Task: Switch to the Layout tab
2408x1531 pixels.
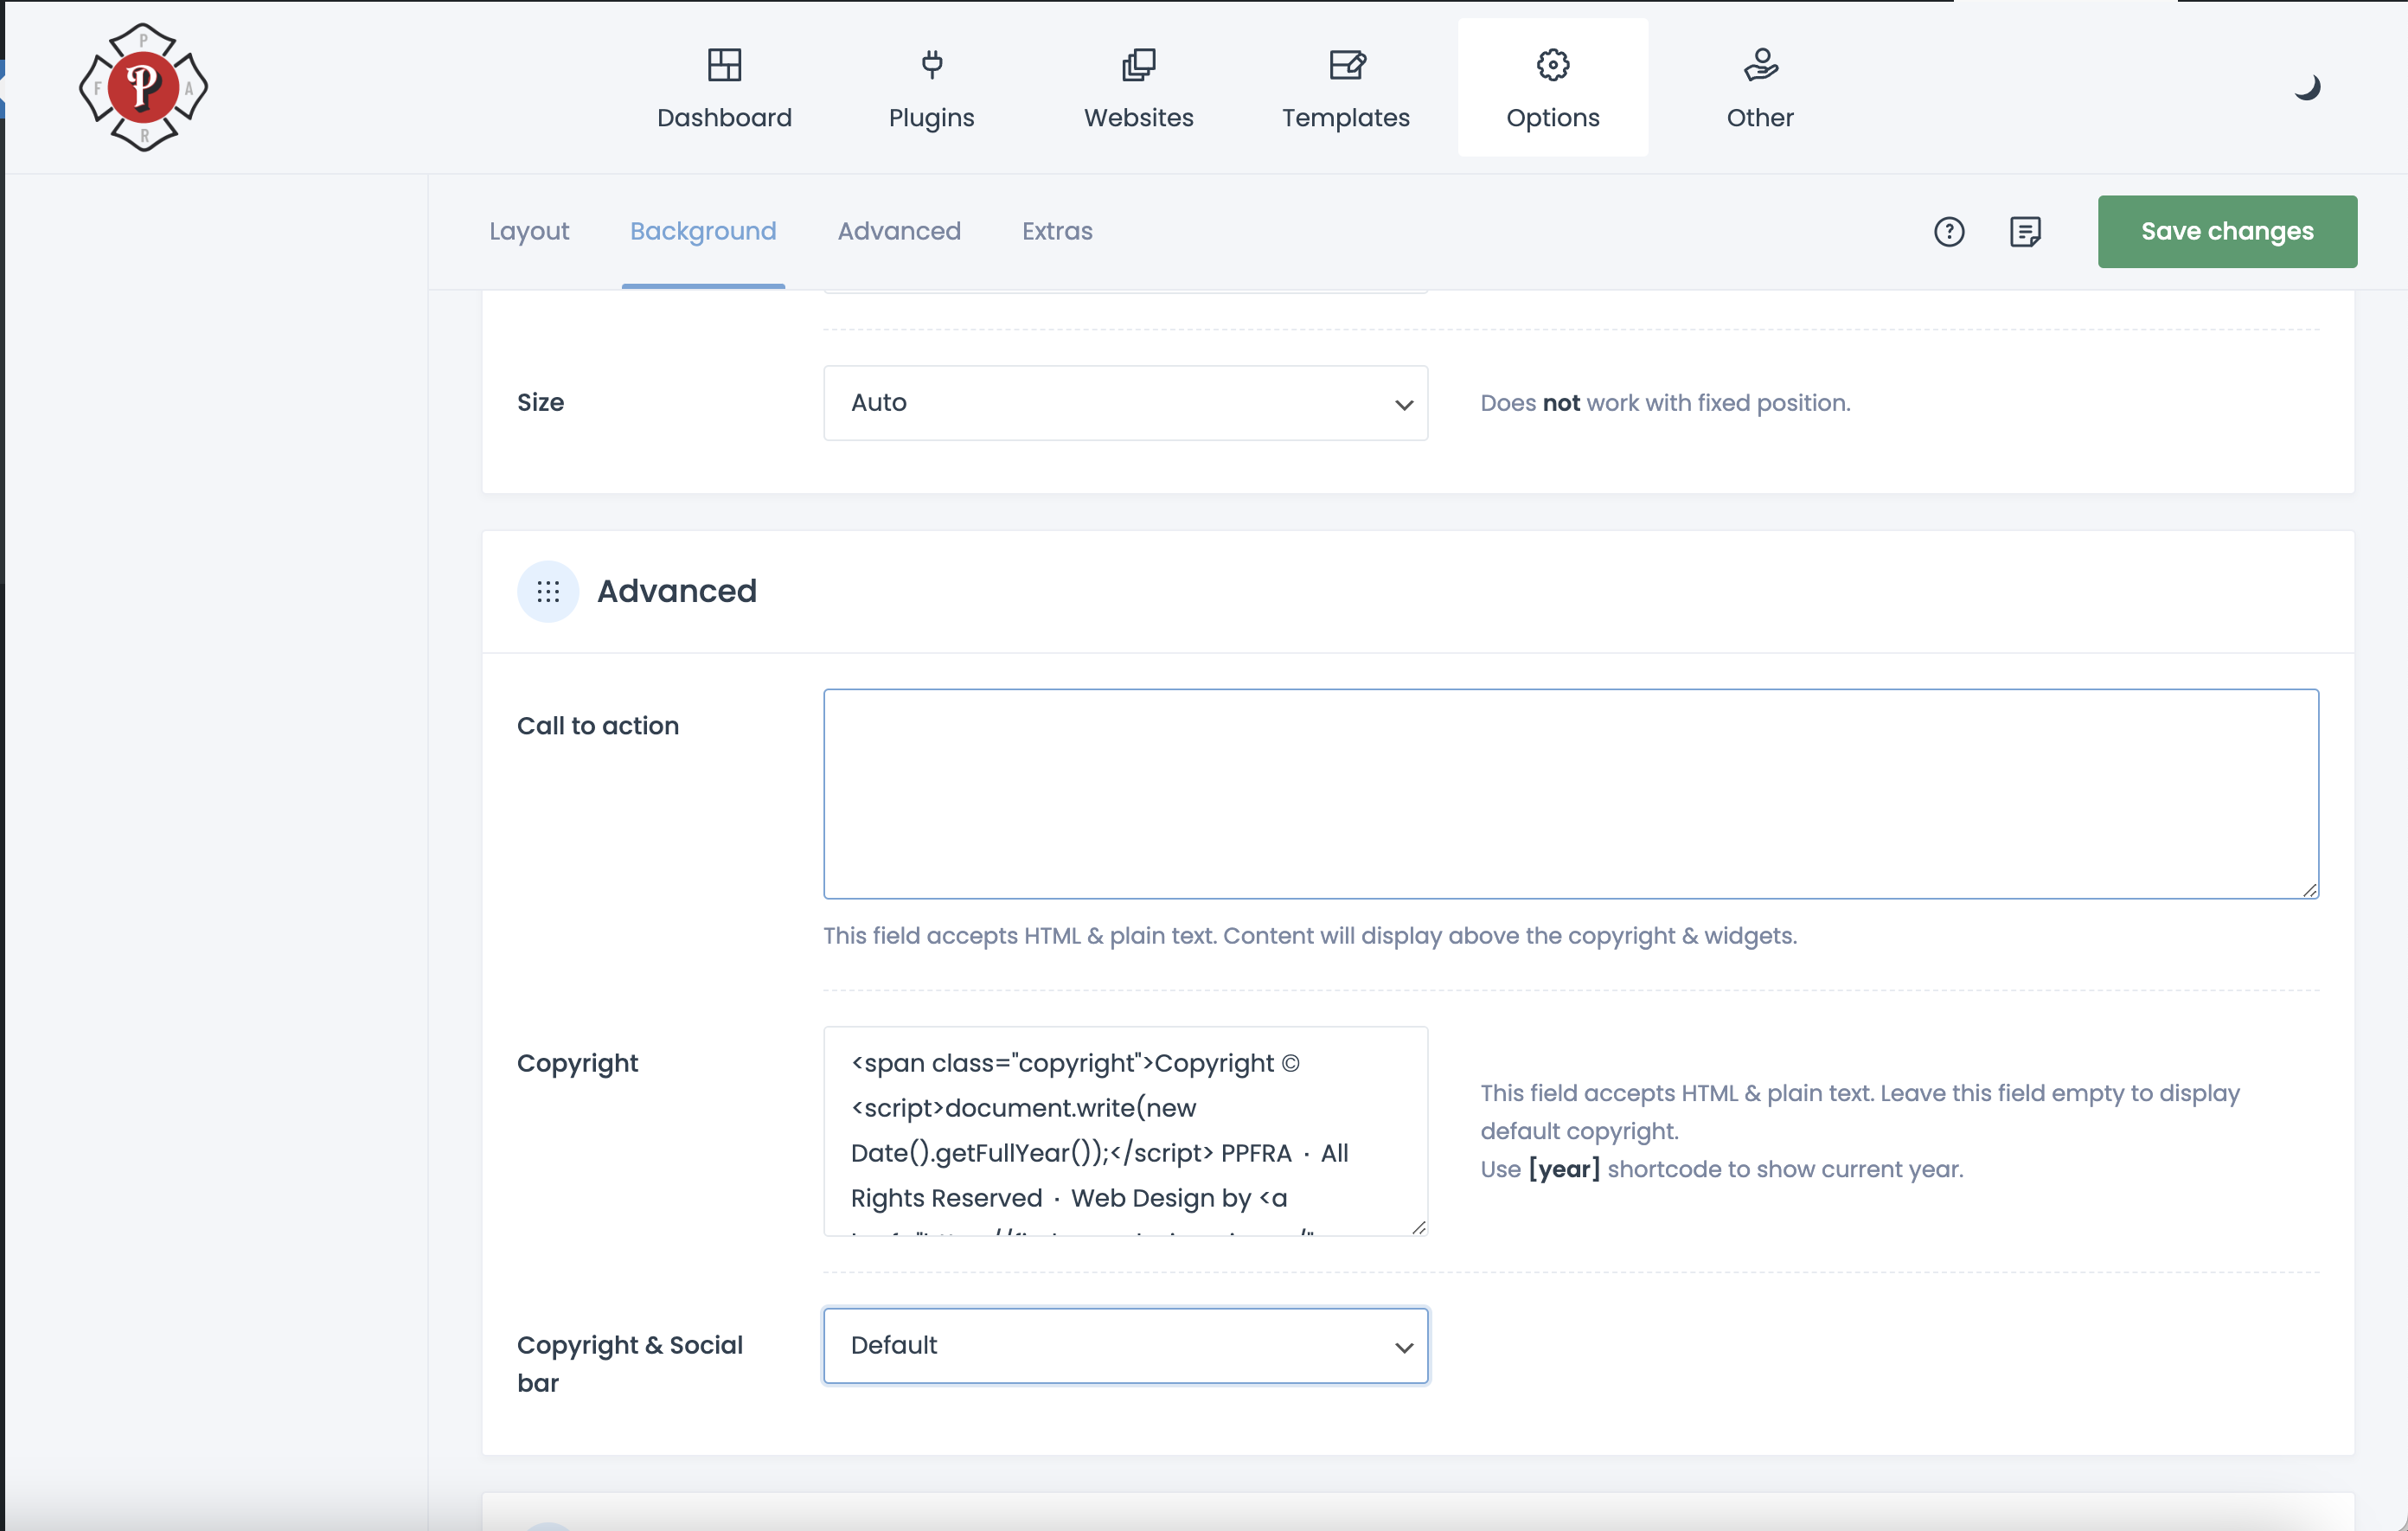Action: point(529,231)
